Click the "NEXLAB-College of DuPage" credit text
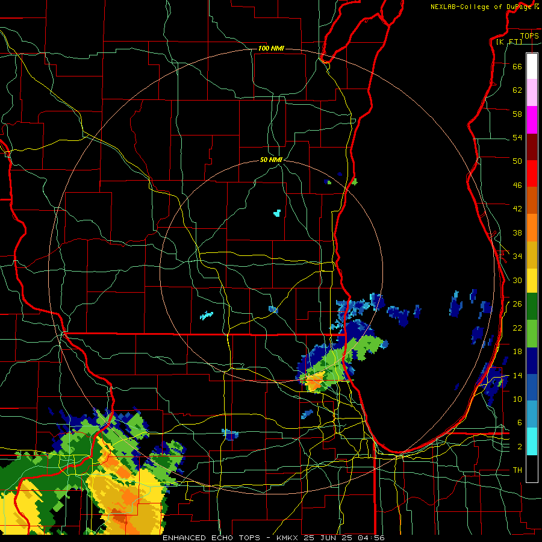This screenshot has height=542, width=542. pos(481,7)
